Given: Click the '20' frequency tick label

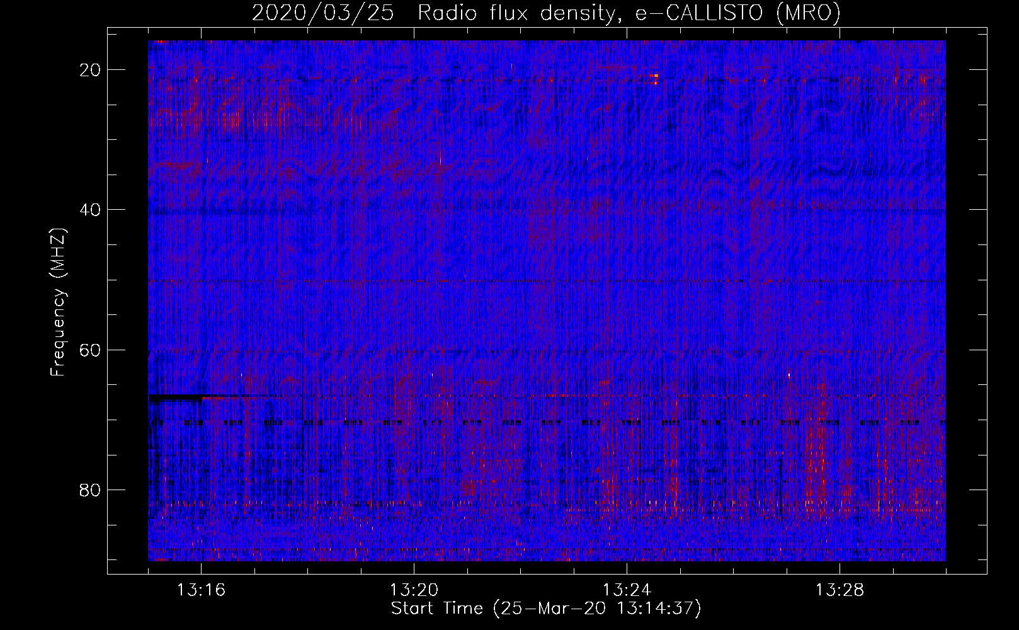Looking at the screenshot, I should [x=90, y=70].
